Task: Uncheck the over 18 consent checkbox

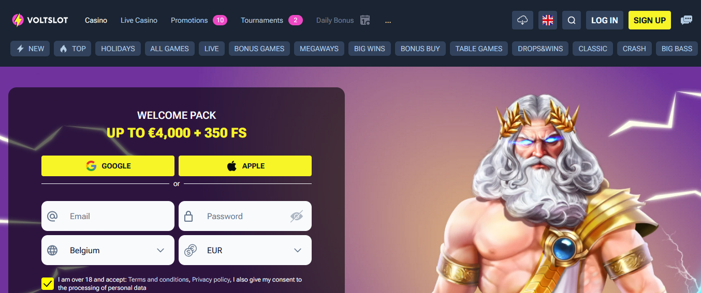Action: [48, 283]
